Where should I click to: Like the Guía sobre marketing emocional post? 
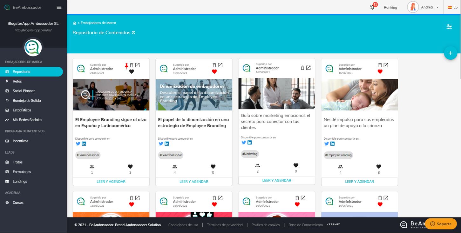[x=296, y=165]
